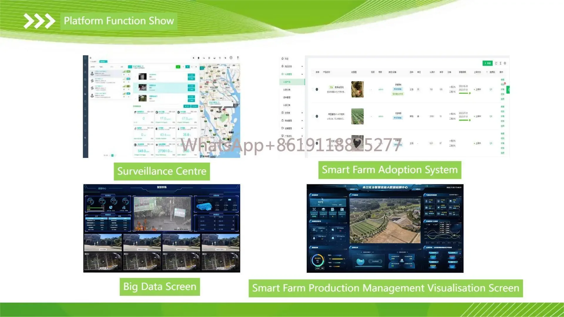Click the admin link in the chicken product row
Screen dimensions: 564x317
[x=381, y=90]
